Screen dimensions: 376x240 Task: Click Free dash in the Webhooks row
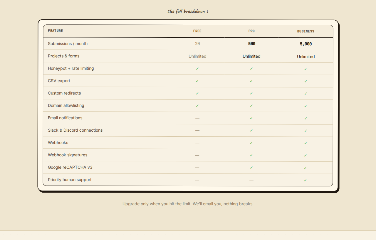pos(197,143)
